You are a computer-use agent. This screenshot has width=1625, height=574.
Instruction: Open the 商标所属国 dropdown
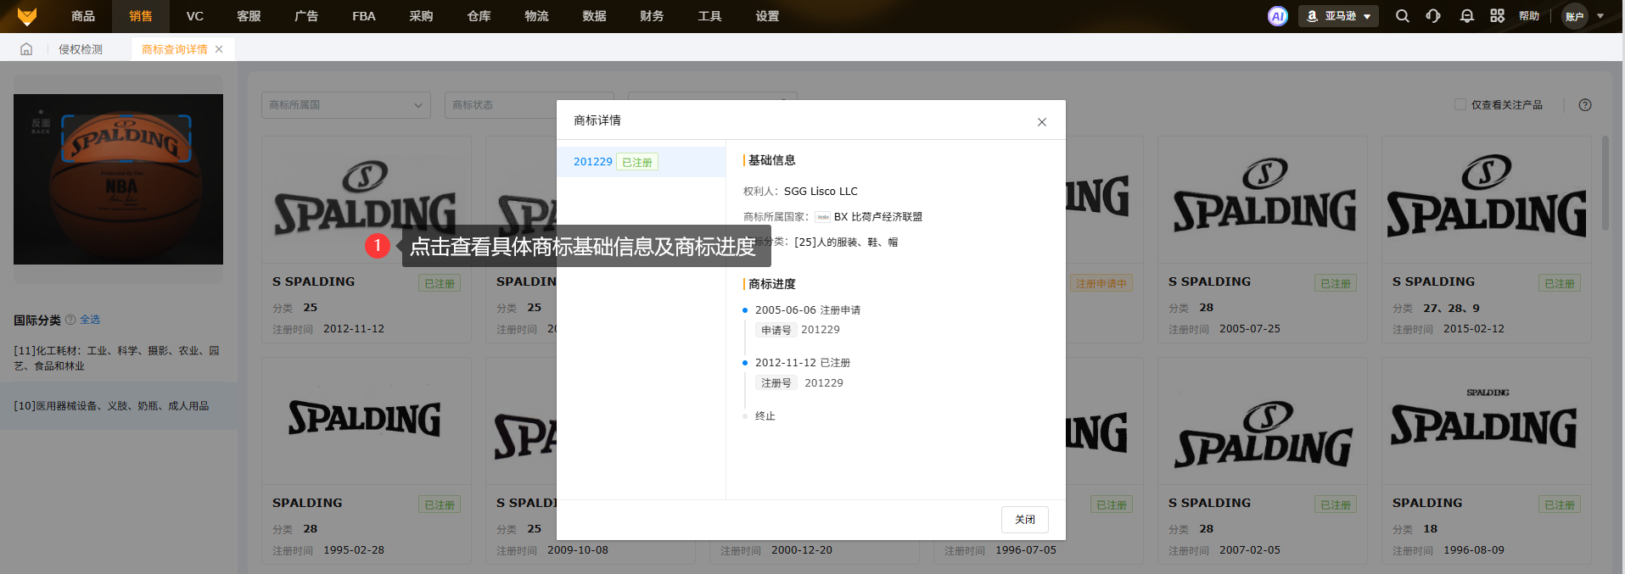tap(345, 105)
